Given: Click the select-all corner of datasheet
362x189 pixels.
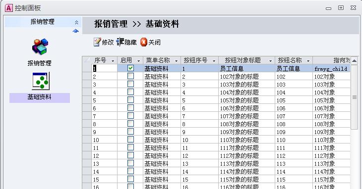Looking at the screenshot, I should point(87,60).
